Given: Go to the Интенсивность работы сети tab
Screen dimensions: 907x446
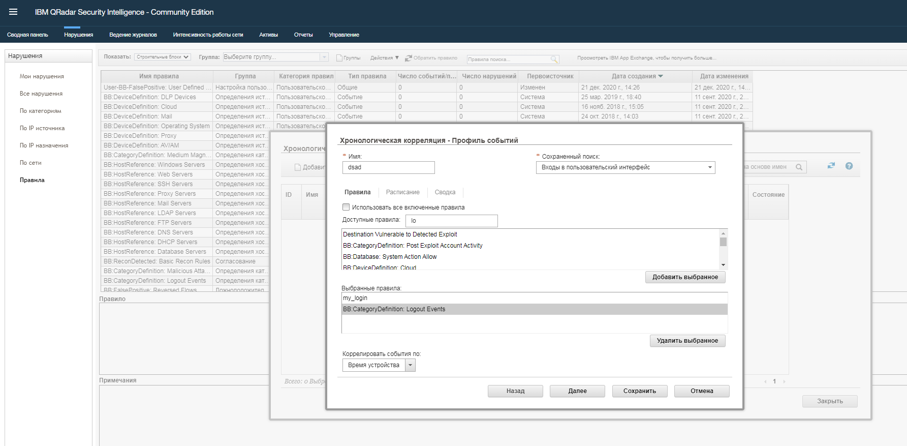Looking at the screenshot, I should click(x=208, y=35).
